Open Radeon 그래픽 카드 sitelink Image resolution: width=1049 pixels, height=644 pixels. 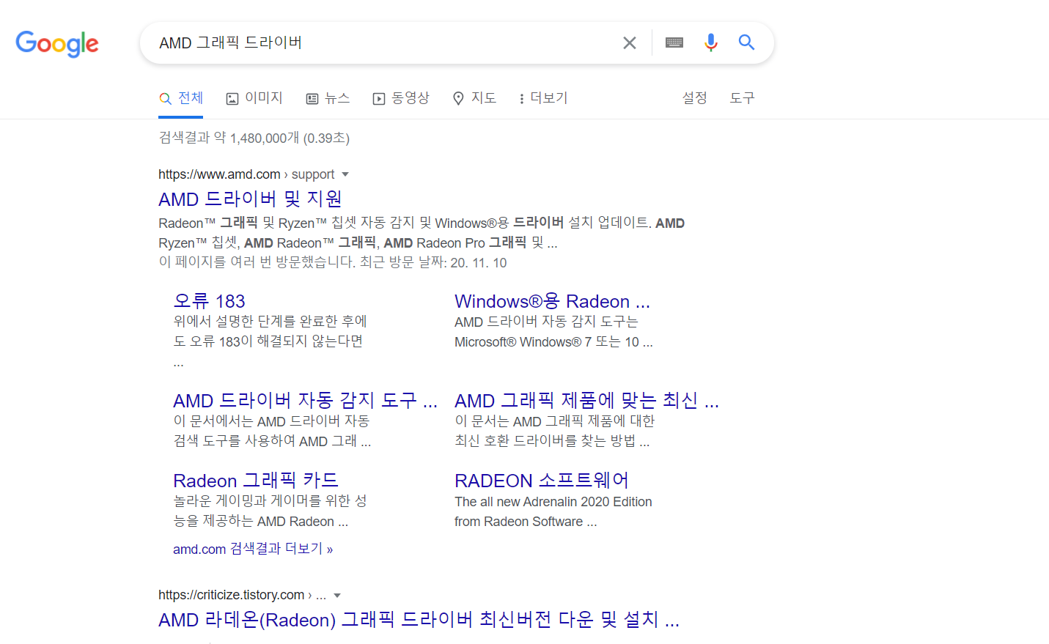tap(256, 481)
